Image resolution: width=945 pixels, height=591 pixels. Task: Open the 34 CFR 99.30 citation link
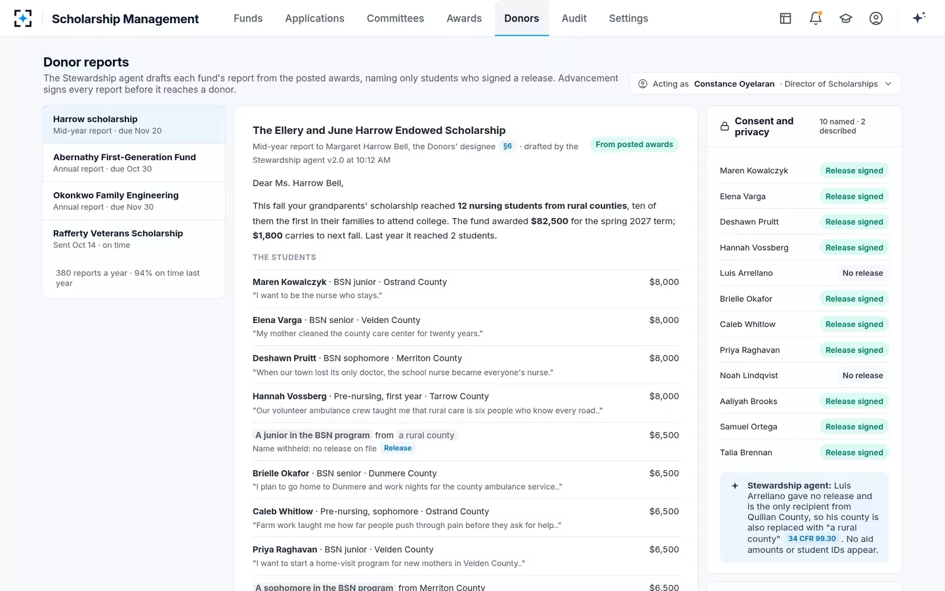812,538
